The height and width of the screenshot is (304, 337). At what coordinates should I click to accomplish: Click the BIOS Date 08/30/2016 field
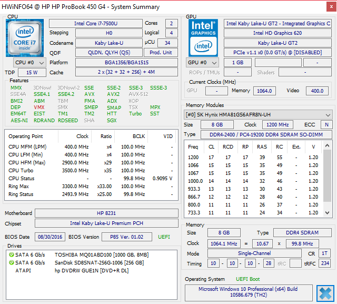(x=50, y=237)
